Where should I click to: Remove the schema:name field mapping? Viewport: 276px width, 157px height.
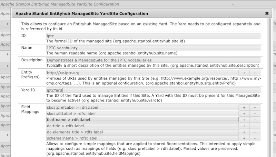click(255, 138)
